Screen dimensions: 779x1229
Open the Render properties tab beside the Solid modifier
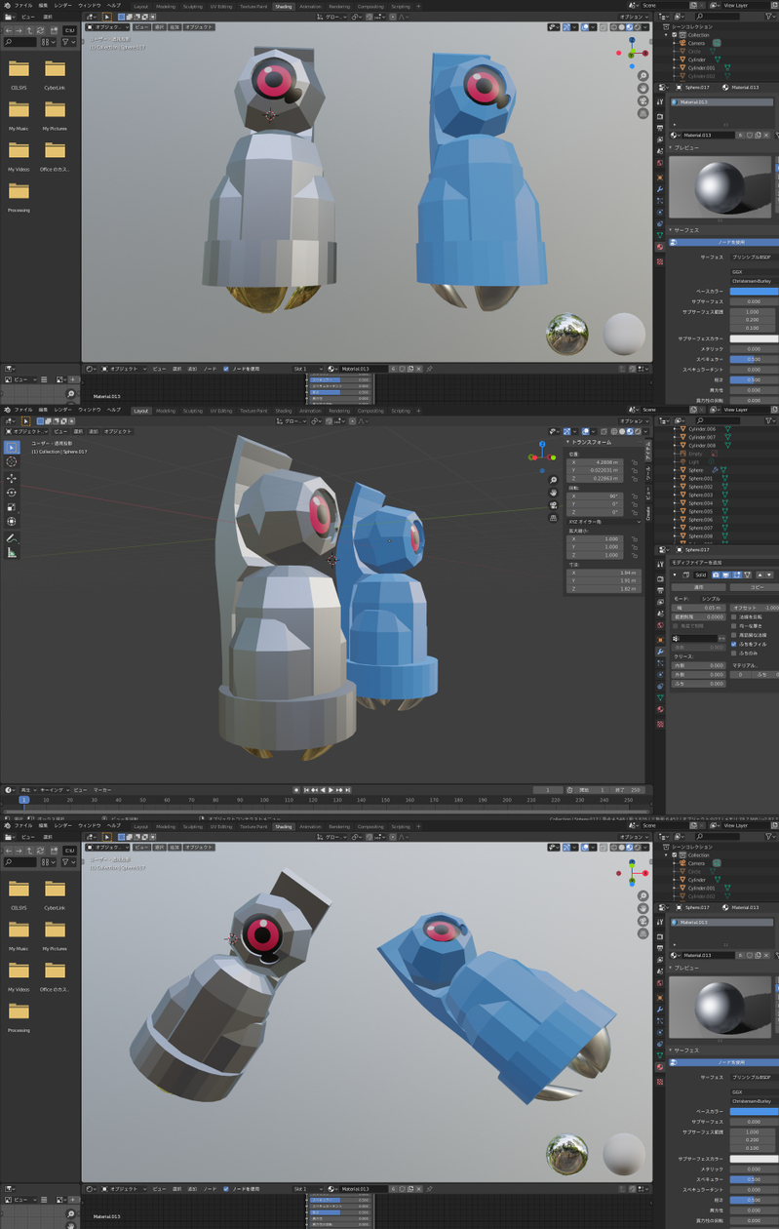coord(660,579)
